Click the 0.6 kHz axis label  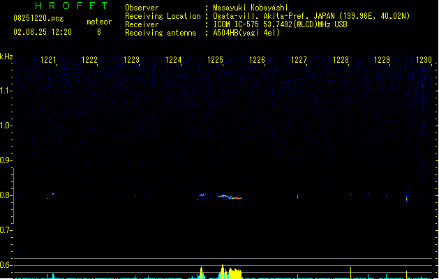(x=6, y=265)
